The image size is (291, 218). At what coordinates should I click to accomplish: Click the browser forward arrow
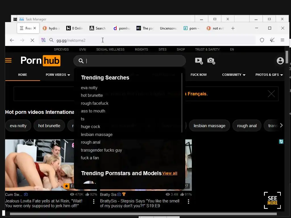(22, 40)
